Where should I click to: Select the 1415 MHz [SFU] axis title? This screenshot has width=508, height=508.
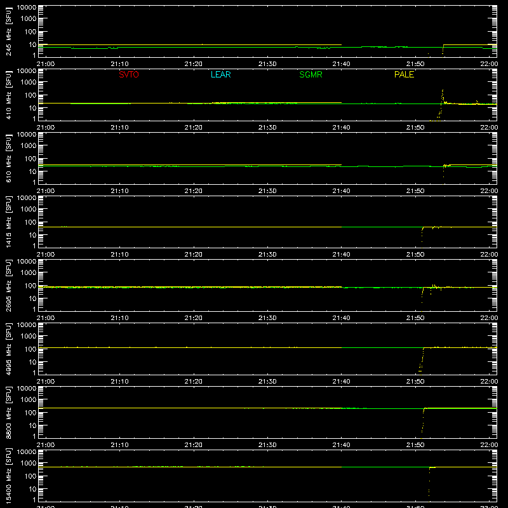point(8,222)
